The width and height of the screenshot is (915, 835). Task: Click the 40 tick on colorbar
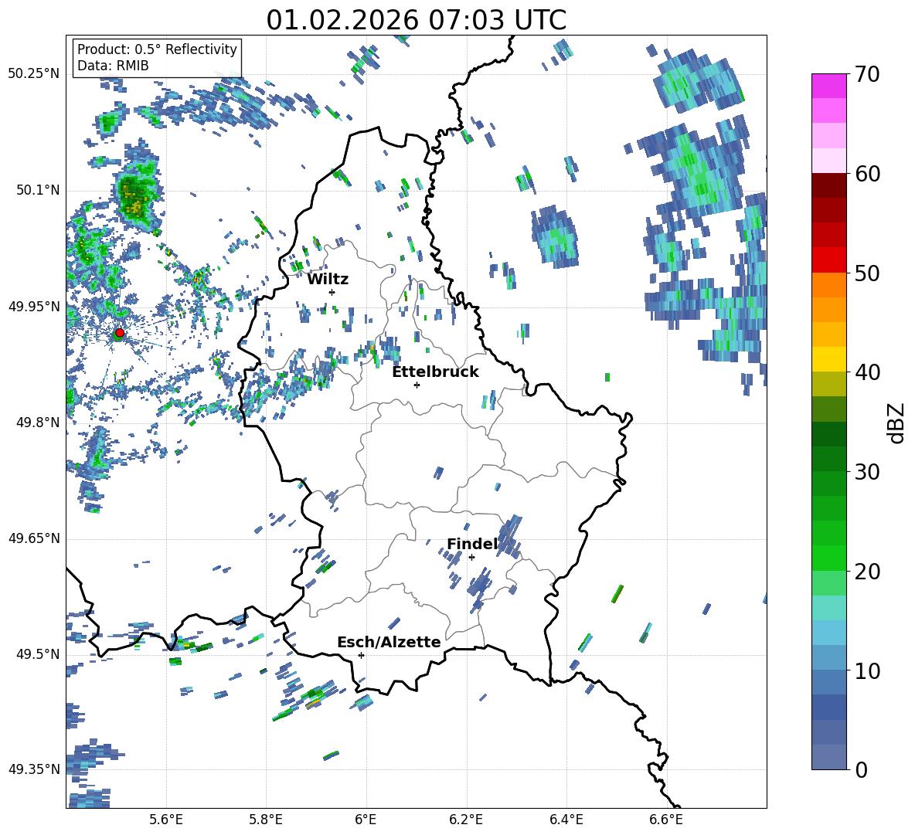(x=867, y=372)
